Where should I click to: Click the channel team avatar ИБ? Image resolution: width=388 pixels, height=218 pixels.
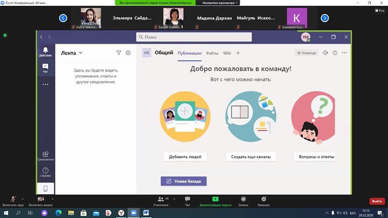[x=147, y=53]
